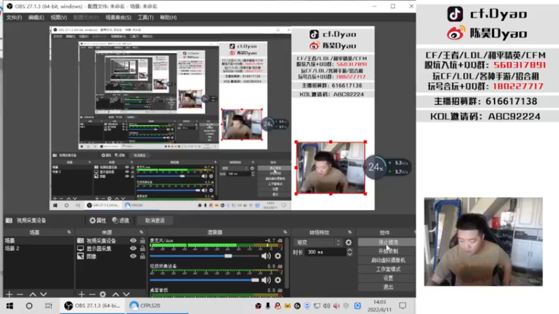Select the webcam source in the preview
The image size is (559, 314).
click(x=331, y=167)
